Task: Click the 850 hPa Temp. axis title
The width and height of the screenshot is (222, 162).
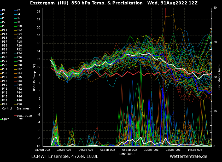Action: coord(34,77)
